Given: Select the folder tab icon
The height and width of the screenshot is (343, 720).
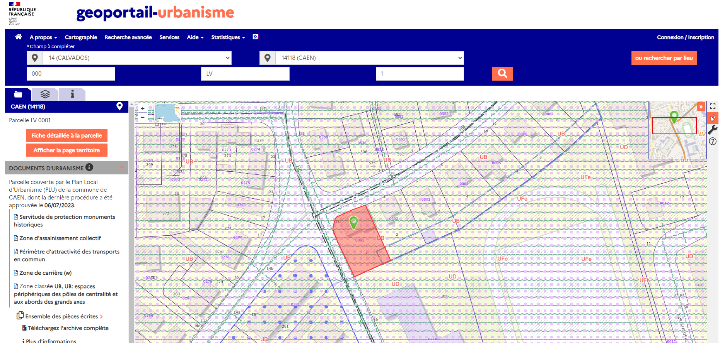Looking at the screenshot, I should [x=18, y=94].
